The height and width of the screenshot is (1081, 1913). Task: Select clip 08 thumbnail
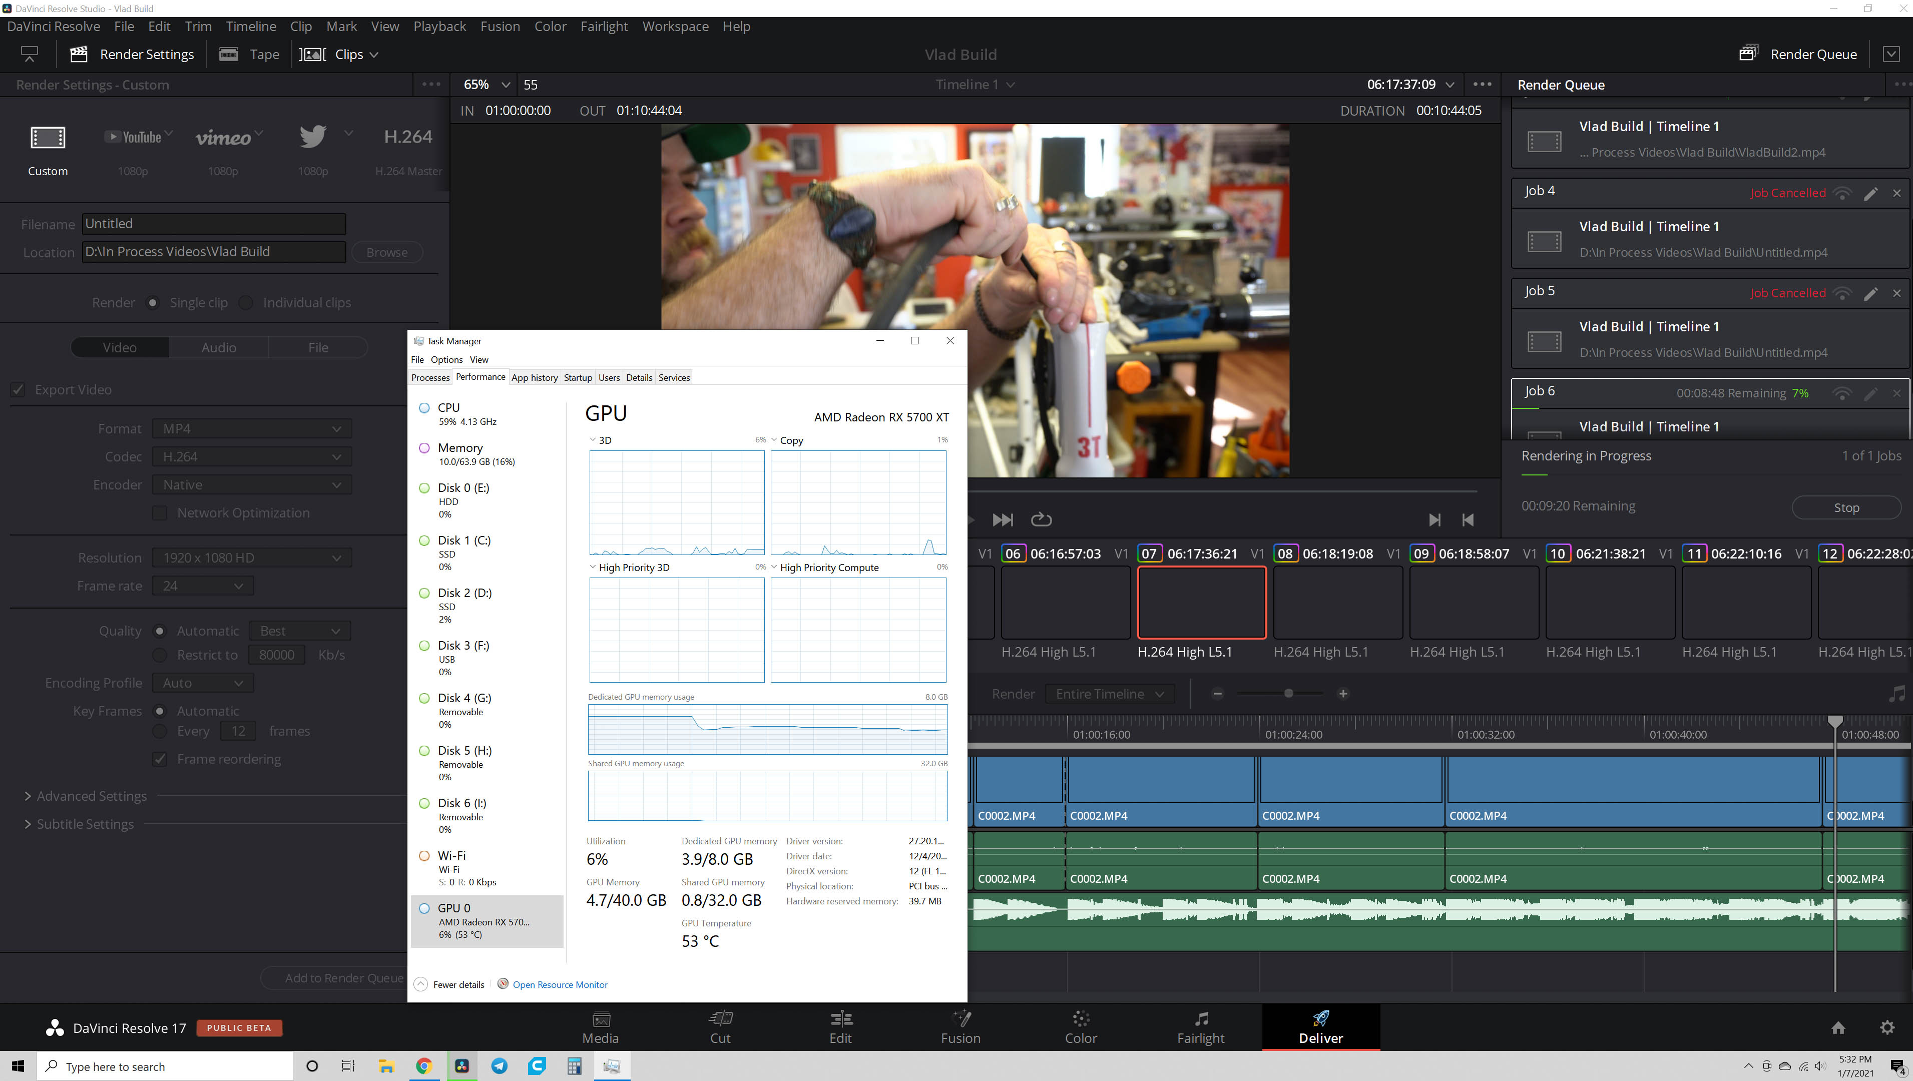pyautogui.click(x=1337, y=602)
